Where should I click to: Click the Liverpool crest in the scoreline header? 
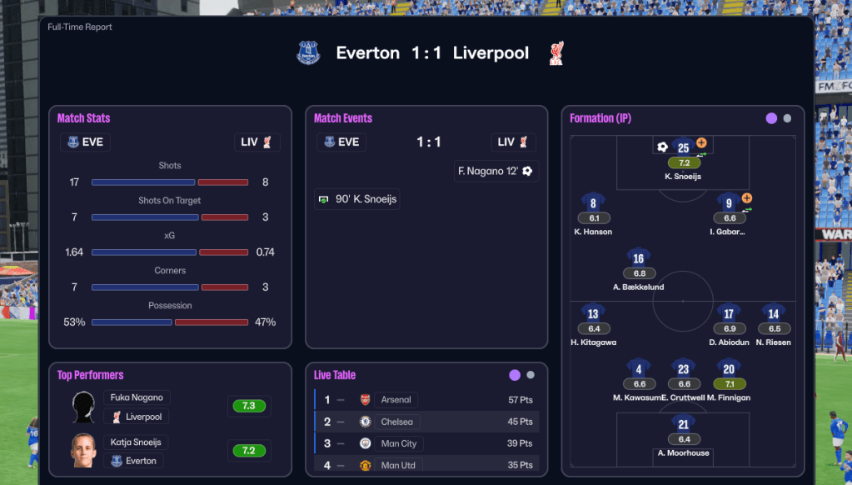tap(556, 53)
